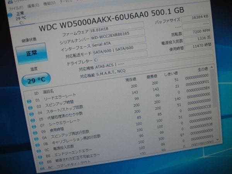Click blue circle icon for ID 09 使用時間
232x174 pixels.
pos(35,133)
